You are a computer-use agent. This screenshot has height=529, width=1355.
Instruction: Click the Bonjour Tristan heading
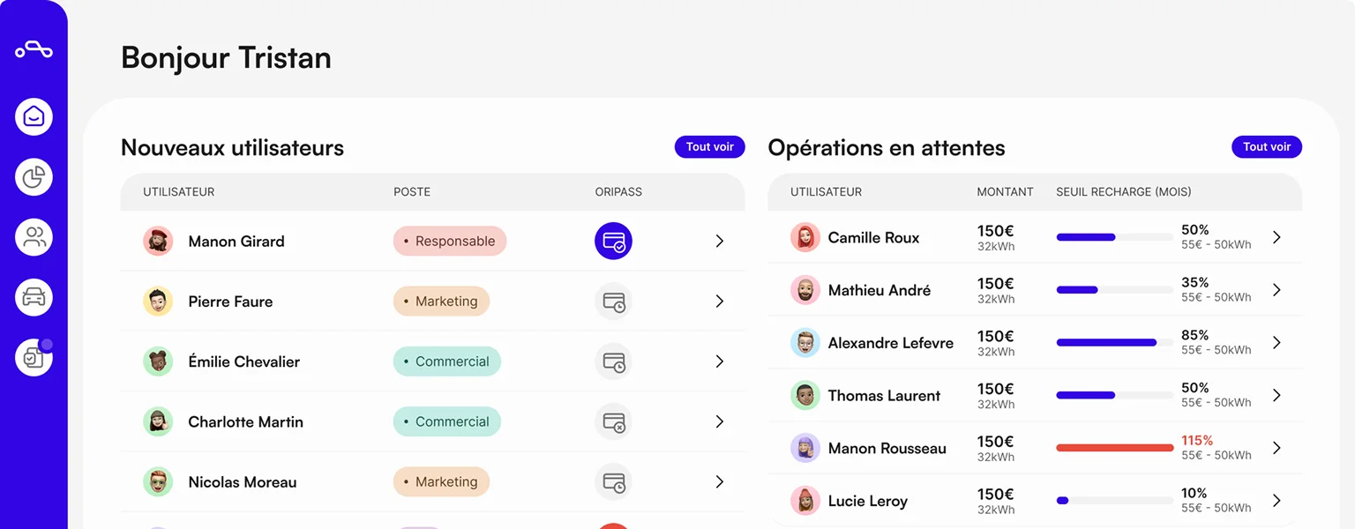(227, 58)
